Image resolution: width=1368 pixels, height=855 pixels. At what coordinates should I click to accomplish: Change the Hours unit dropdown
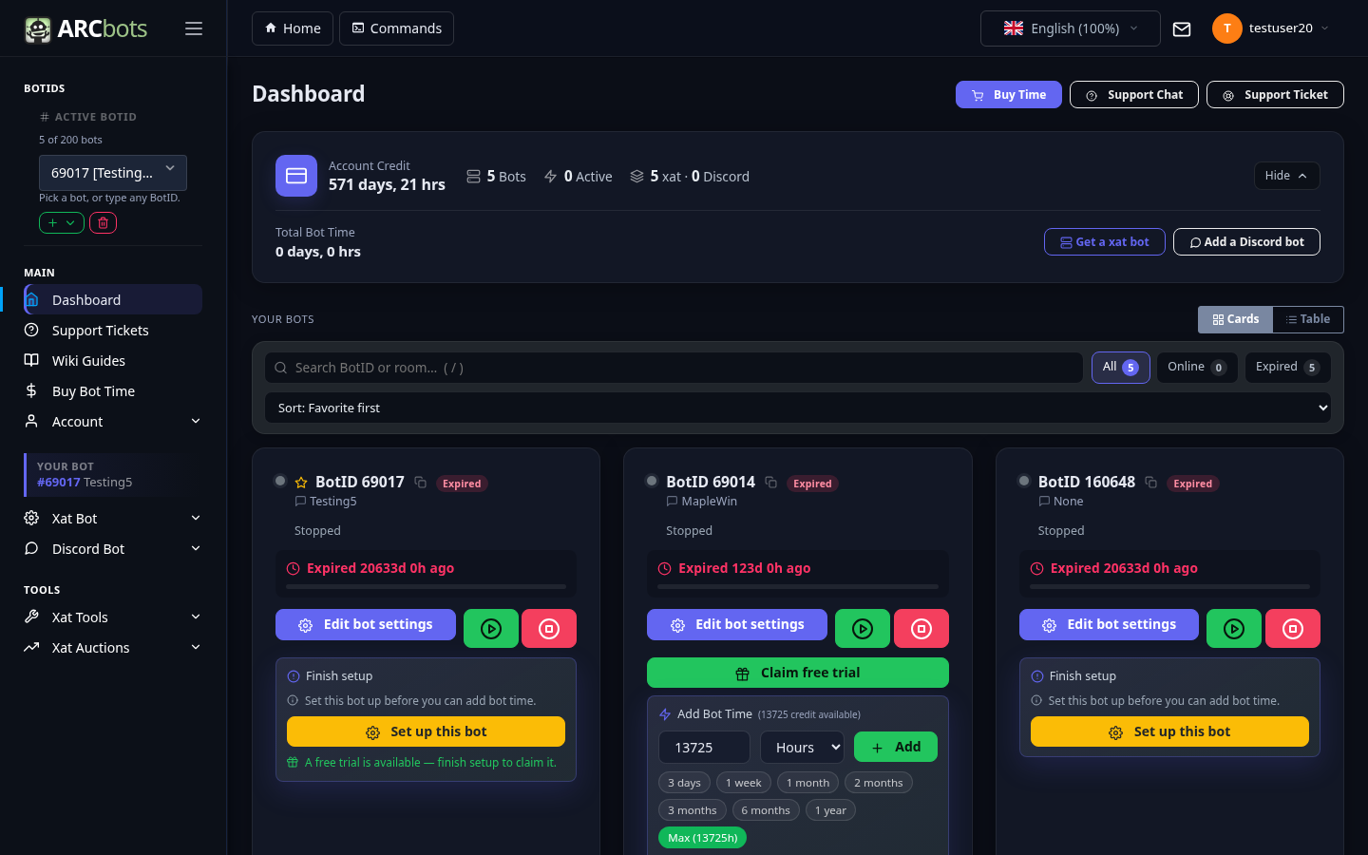802,748
